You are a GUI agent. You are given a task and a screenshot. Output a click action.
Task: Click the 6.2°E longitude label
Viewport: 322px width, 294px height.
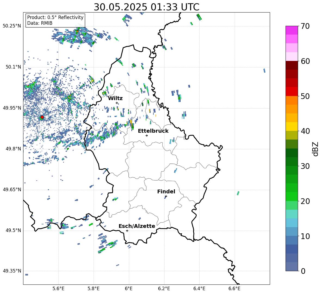pos(164,289)
